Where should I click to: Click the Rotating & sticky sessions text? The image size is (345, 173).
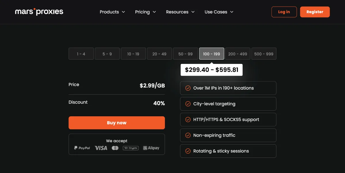click(x=221, y=151)
